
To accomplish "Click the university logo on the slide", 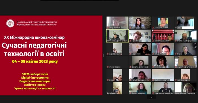I will point(10,23).
